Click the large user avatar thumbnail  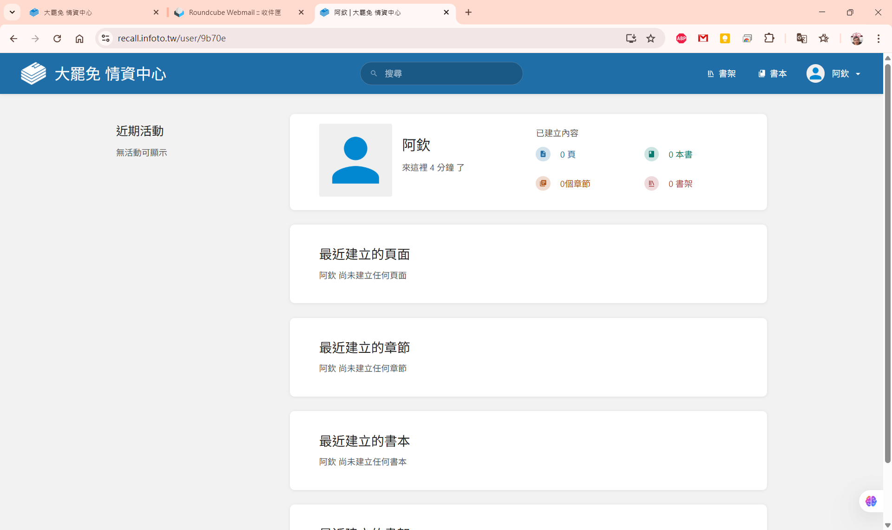tap(355, 160)
